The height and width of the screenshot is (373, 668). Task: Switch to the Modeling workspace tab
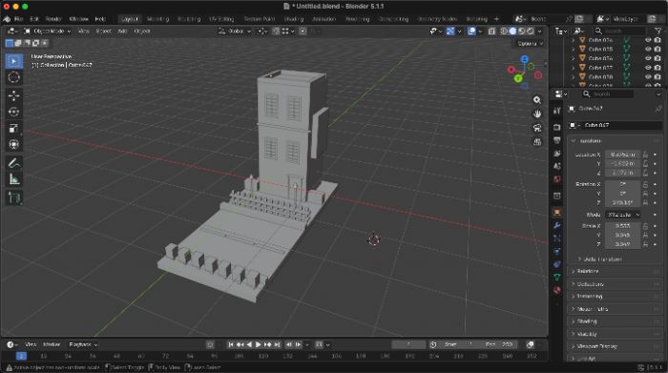[x=157, y=19]
